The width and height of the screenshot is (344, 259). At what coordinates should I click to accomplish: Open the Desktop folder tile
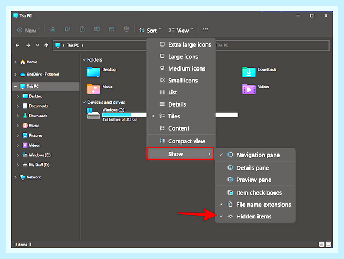click(x=102, y=72)
